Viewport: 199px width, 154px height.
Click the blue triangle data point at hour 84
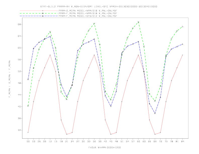(182, 44)
